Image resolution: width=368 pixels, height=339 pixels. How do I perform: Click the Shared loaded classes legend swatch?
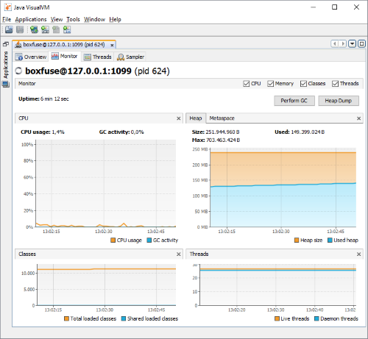(124, 318)
